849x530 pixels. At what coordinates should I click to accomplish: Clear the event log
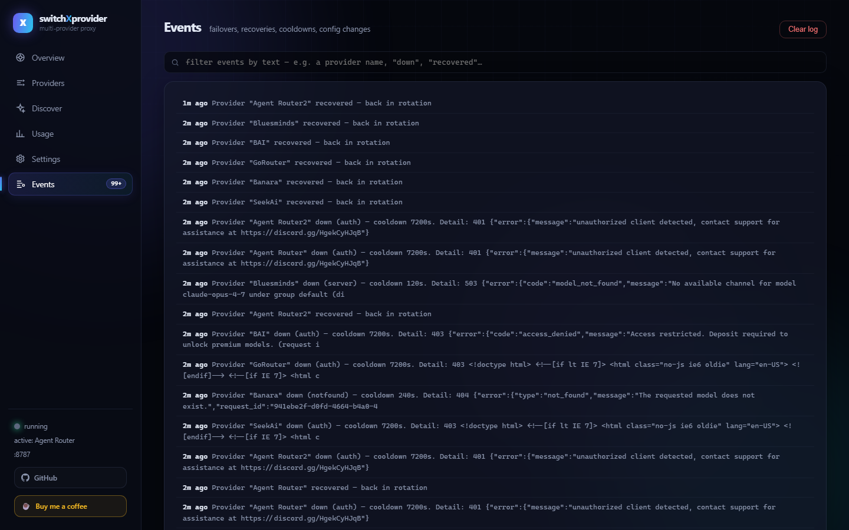803,29
